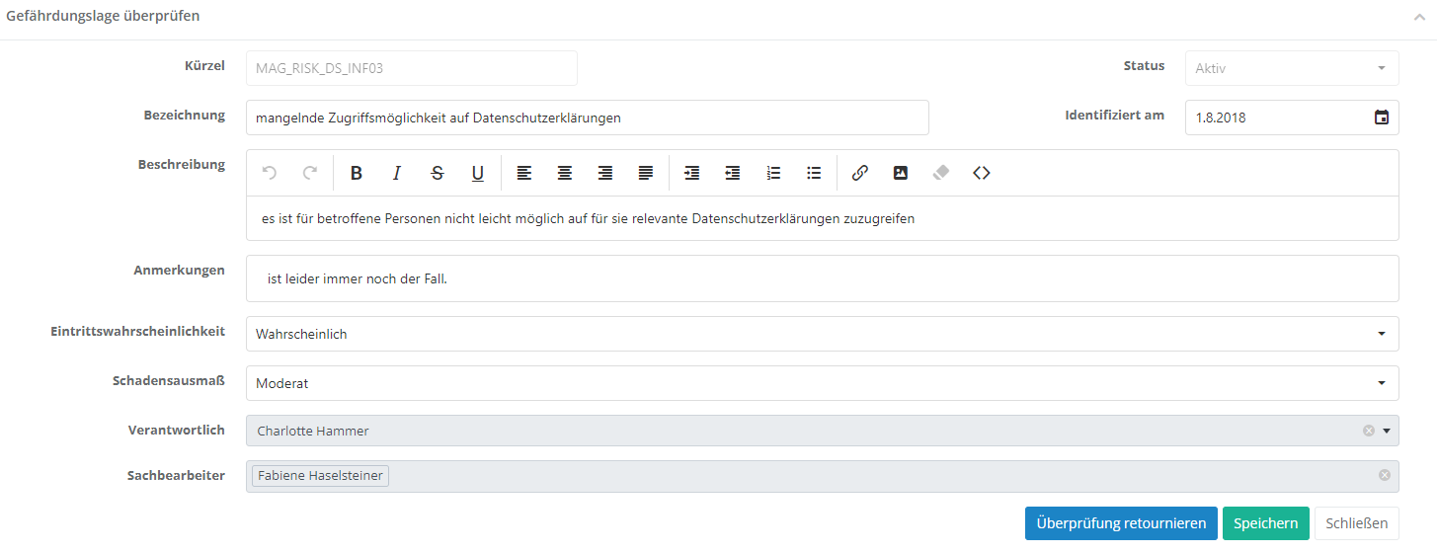Apply italic formatting in the editor

397,173
